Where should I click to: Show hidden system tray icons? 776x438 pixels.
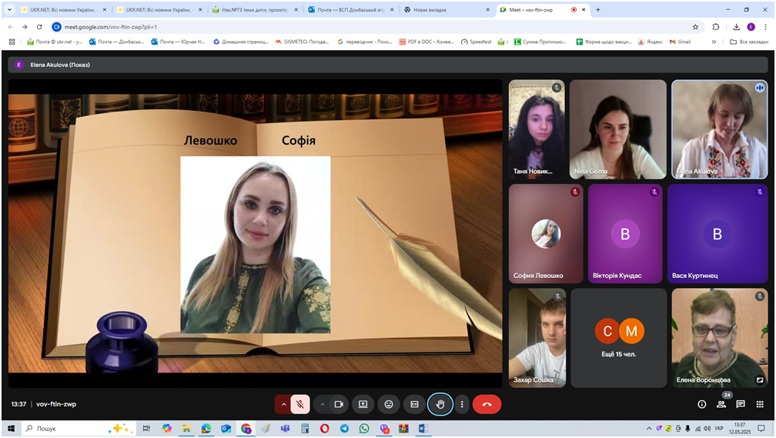pyautogui.click(x=649, y=429)
